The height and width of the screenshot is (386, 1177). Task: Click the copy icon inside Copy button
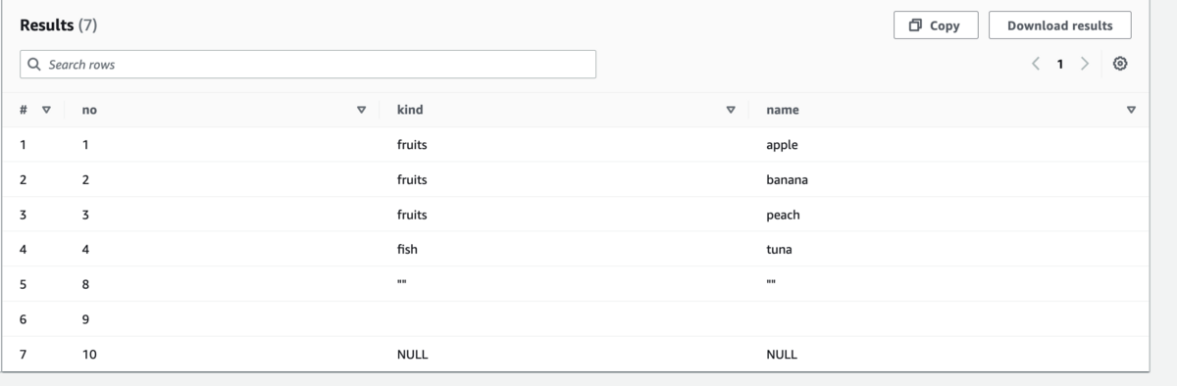tap(916, 25)
